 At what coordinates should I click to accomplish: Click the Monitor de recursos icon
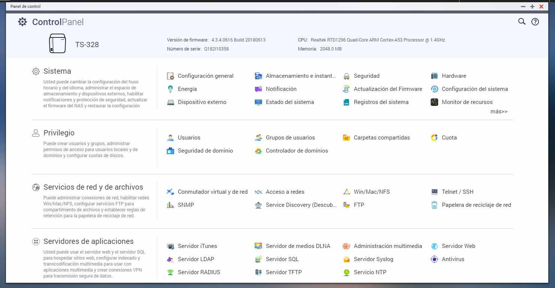click(434, 102)
